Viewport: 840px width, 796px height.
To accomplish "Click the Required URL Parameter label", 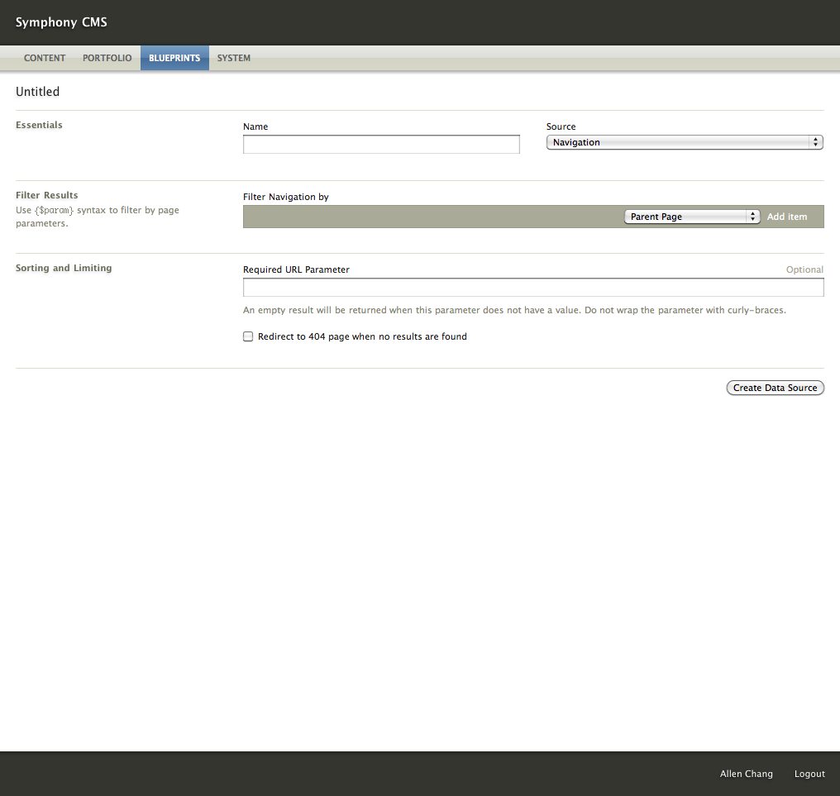I will pos(296,269).
